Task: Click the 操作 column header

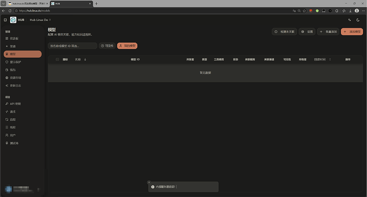Action: pos(348,59)
